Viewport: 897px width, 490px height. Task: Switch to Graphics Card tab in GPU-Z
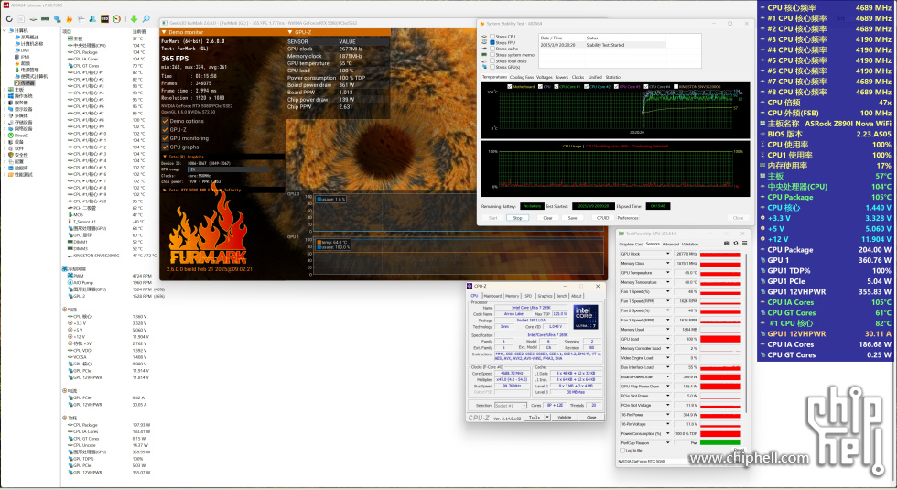coord(631,244)
